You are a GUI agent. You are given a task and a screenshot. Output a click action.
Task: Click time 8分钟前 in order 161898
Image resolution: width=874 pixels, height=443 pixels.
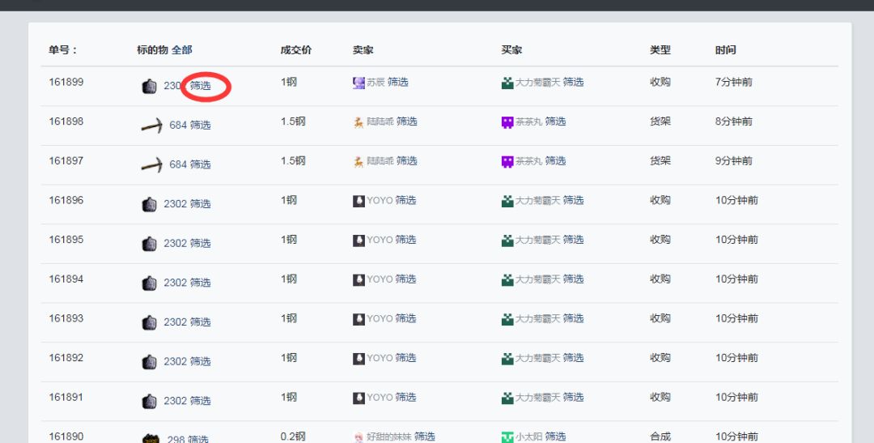click(x=733, y=121)
